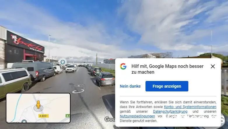Click the green A- highway badge

(x=68, y=116)
